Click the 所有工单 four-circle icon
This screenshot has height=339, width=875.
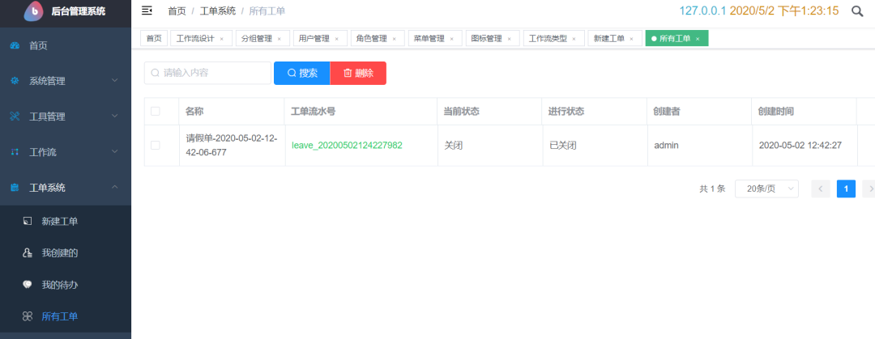point(28,316)
